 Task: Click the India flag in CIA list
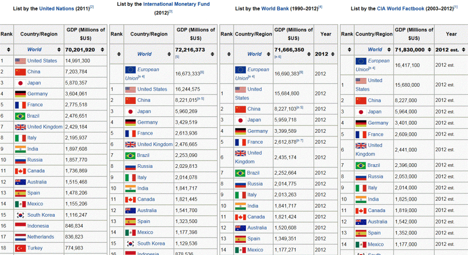tap(361, 200)
